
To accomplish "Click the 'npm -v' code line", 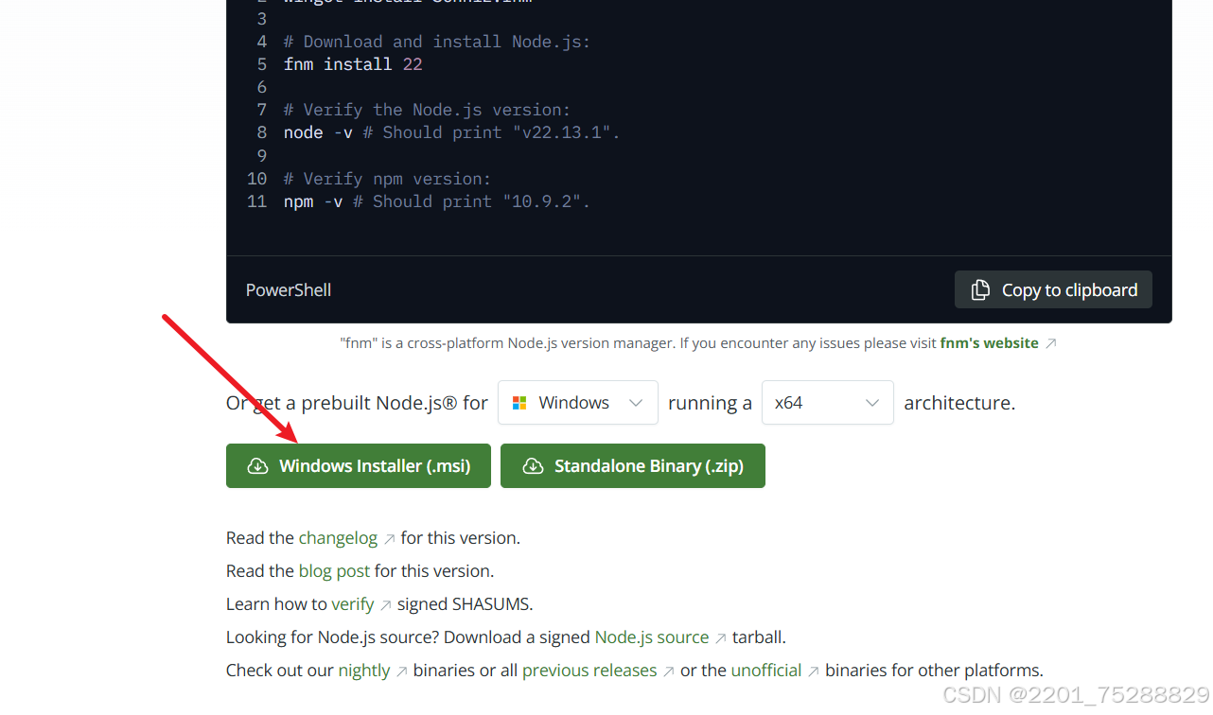I will click(437, 201).
